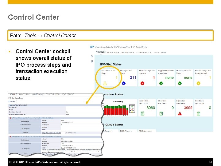The height and width of the screenshot is (166, 221).
Task: Click 'Tools → Control Center' path text
Action: click(50, 35)
